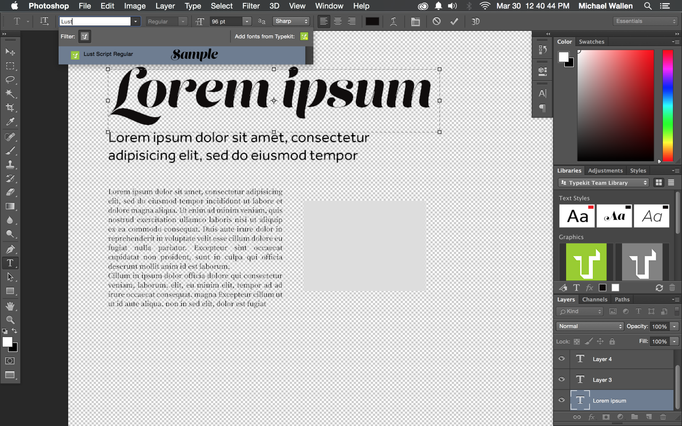Toggle Typekit fonts filter
Screen dimensions: 682x426
[85, 36]
